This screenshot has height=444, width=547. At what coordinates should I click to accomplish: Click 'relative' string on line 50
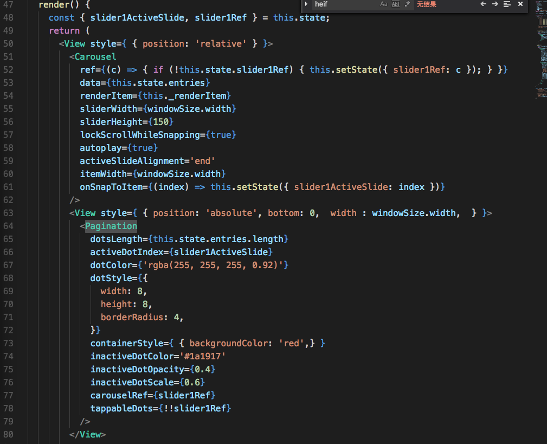coord(221,43)
